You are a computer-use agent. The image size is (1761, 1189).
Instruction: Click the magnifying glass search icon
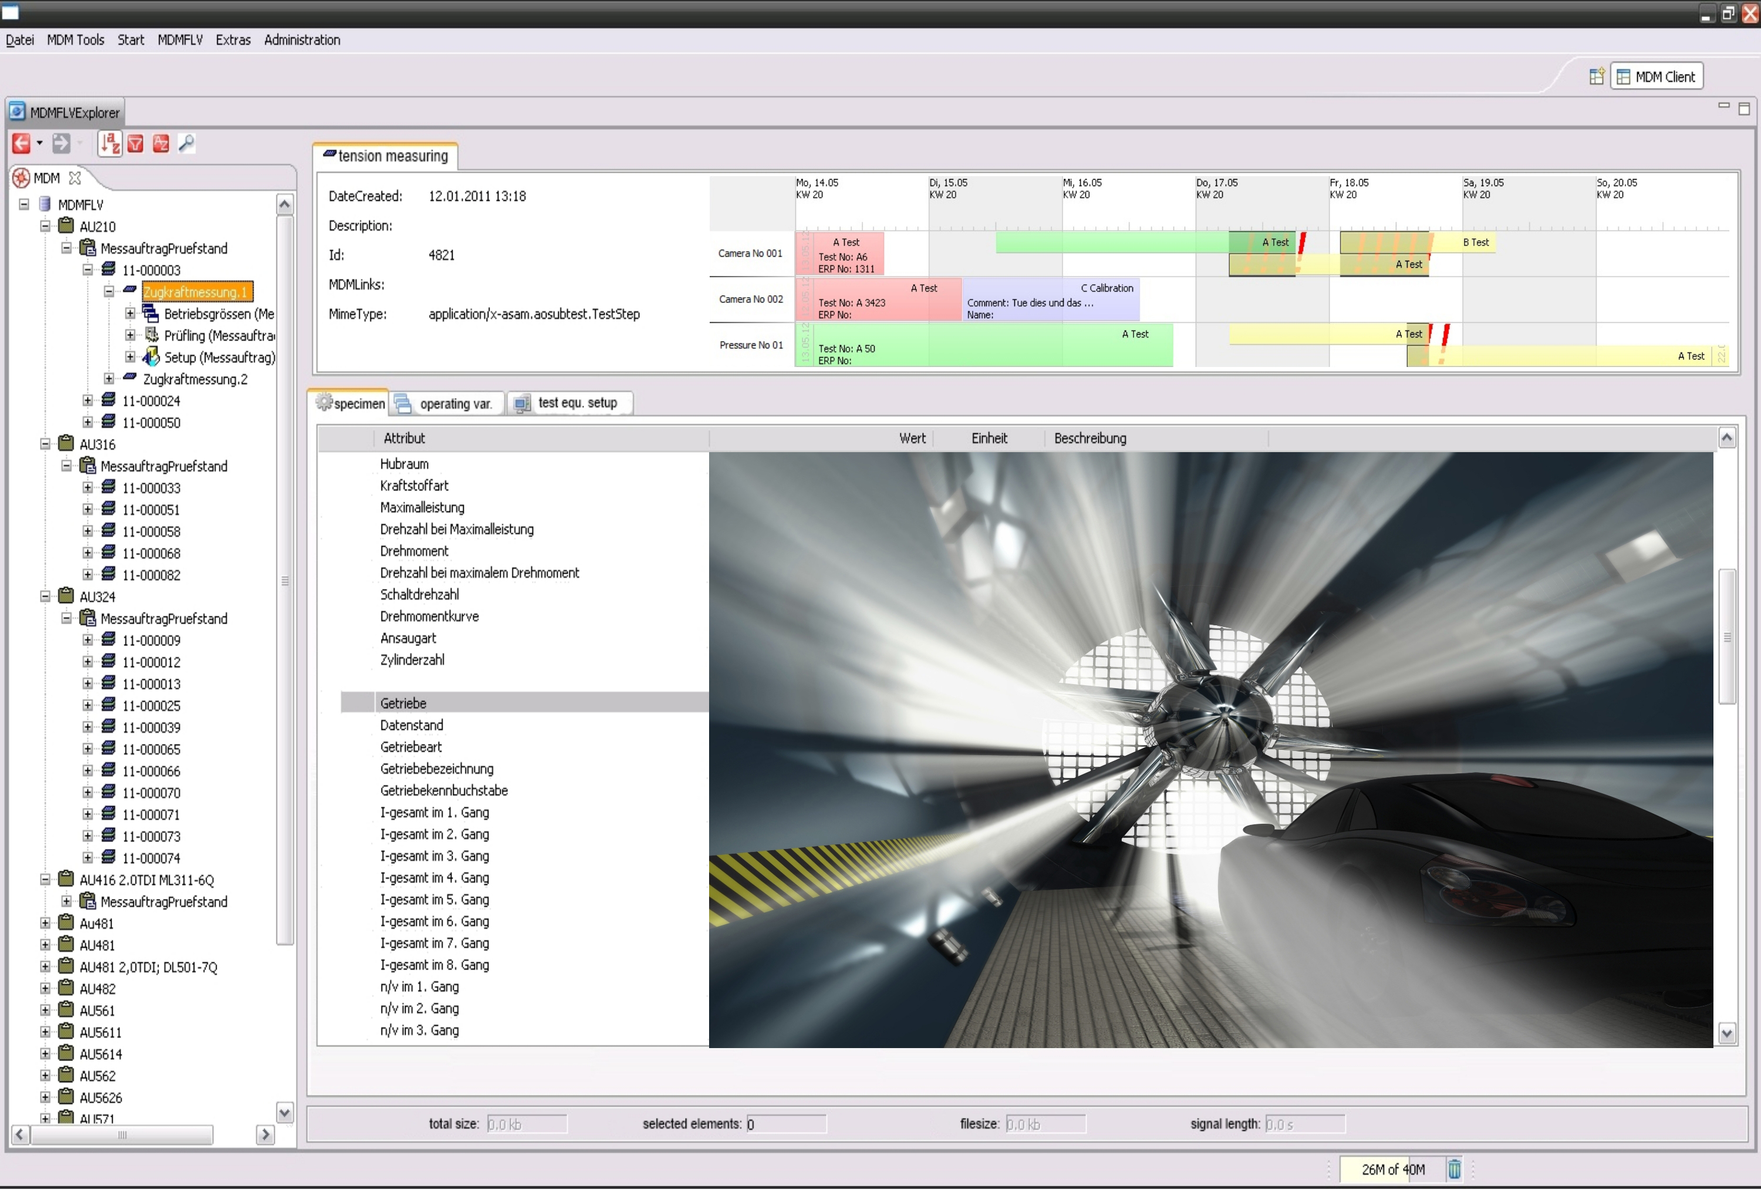click(x=187, y=143)
